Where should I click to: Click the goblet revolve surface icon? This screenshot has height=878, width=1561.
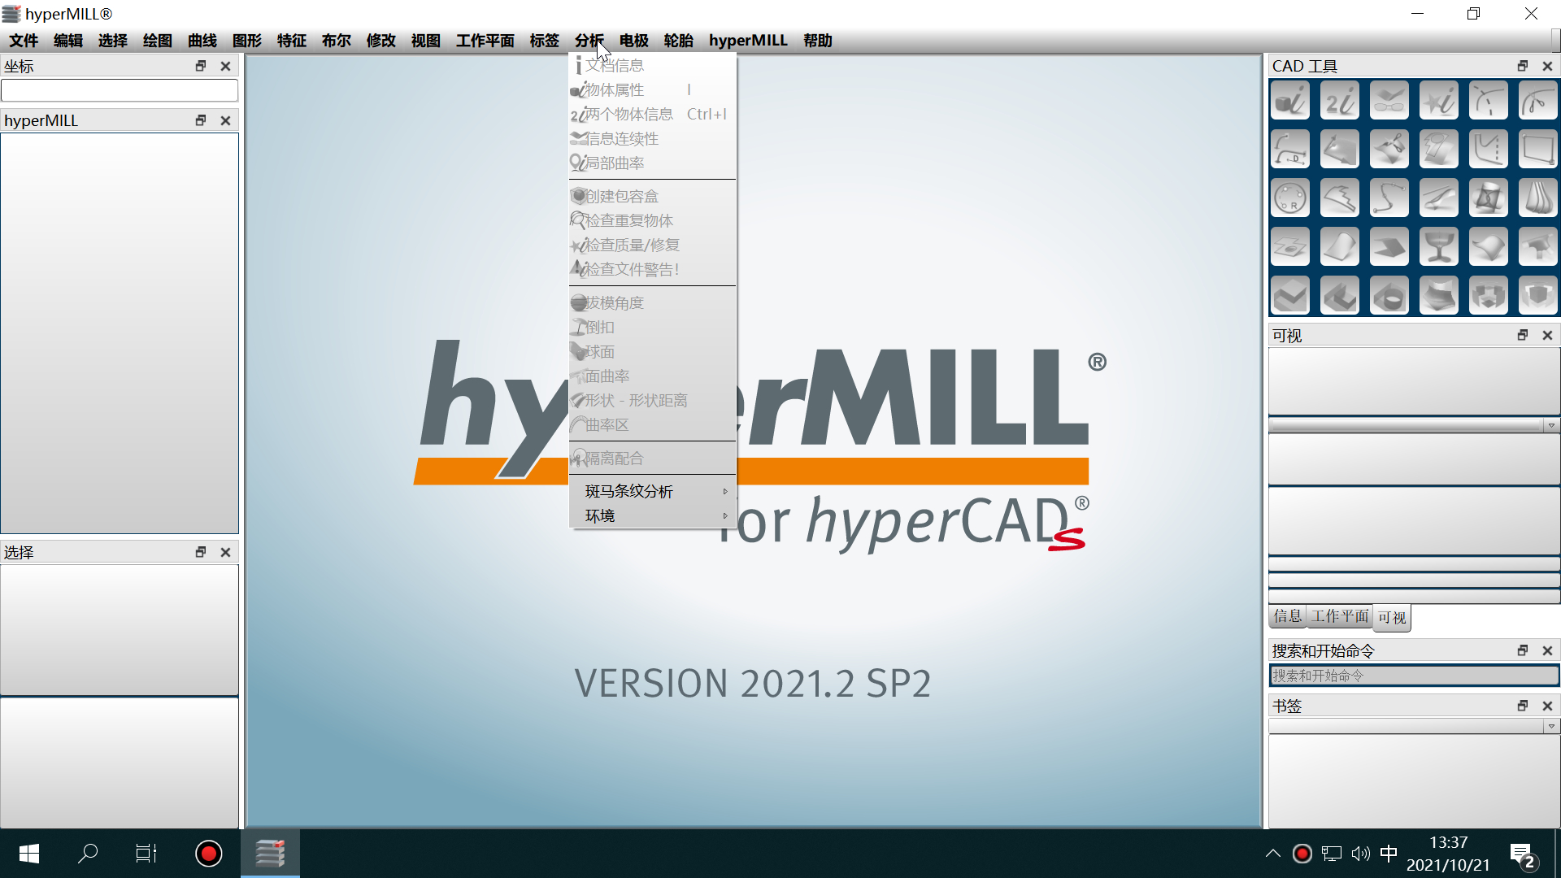1439,247
